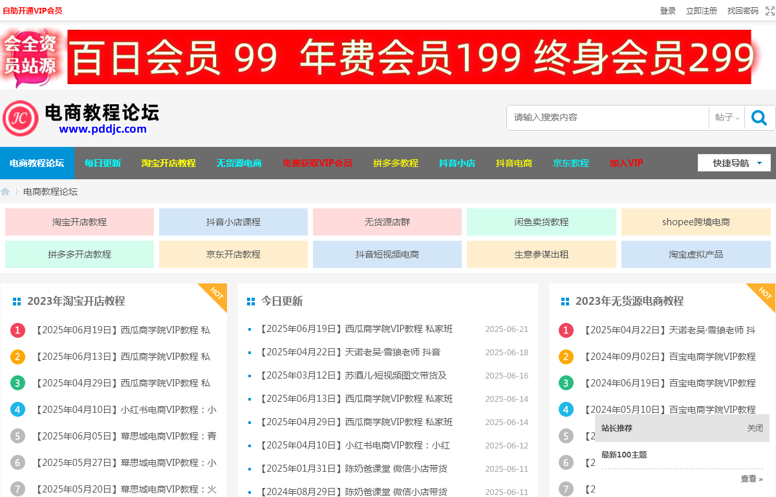Click the fullscreen toggle icon at top right

770,11
